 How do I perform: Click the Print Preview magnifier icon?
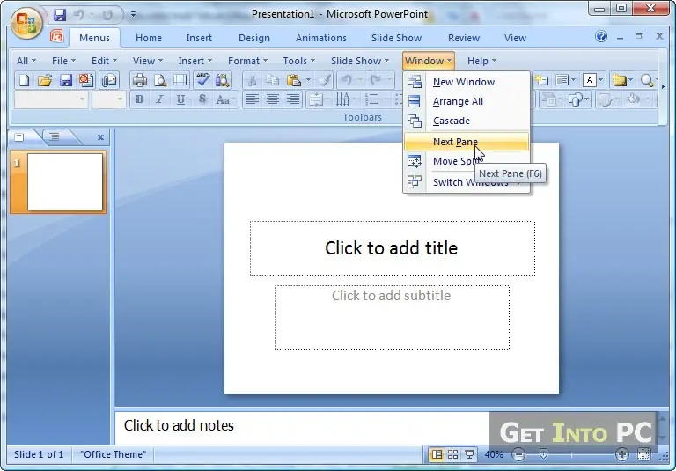(160, 80)
